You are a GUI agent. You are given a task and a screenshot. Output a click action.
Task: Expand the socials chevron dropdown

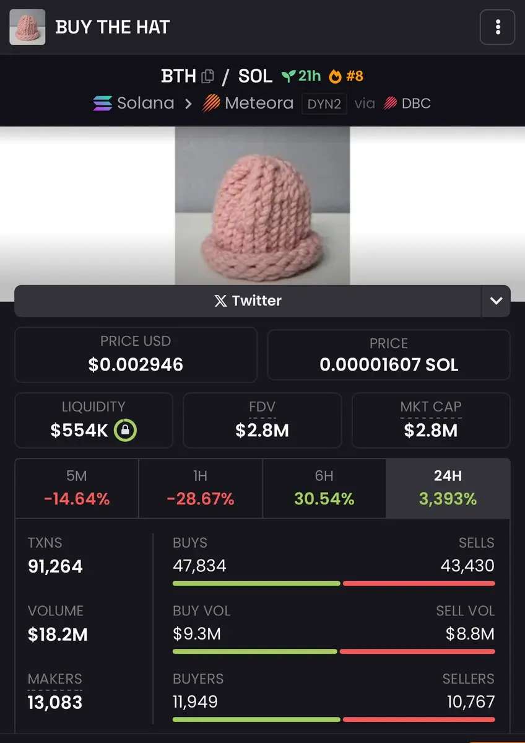point(496,301)
